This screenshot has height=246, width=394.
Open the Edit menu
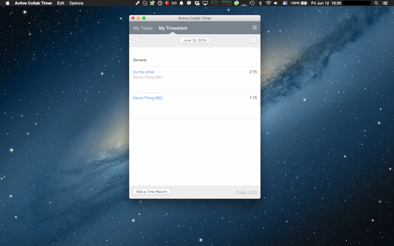coord(61,3)
